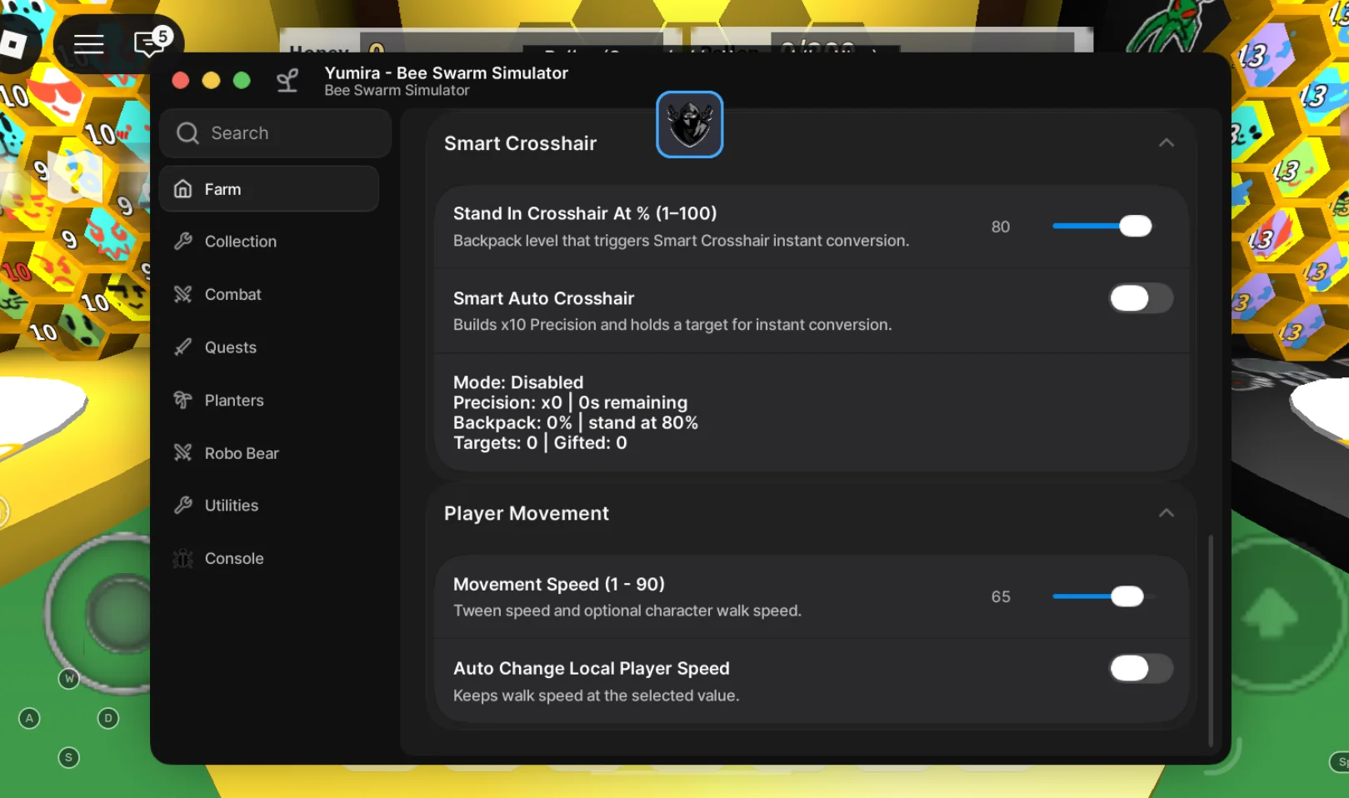Screen dimensions: 1349x798
Task: Click the 'Mode: Disabled' status text
Action: pos(518,382)
